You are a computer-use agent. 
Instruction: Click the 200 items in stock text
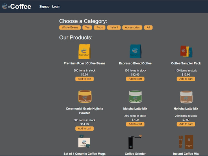(84, 70)
